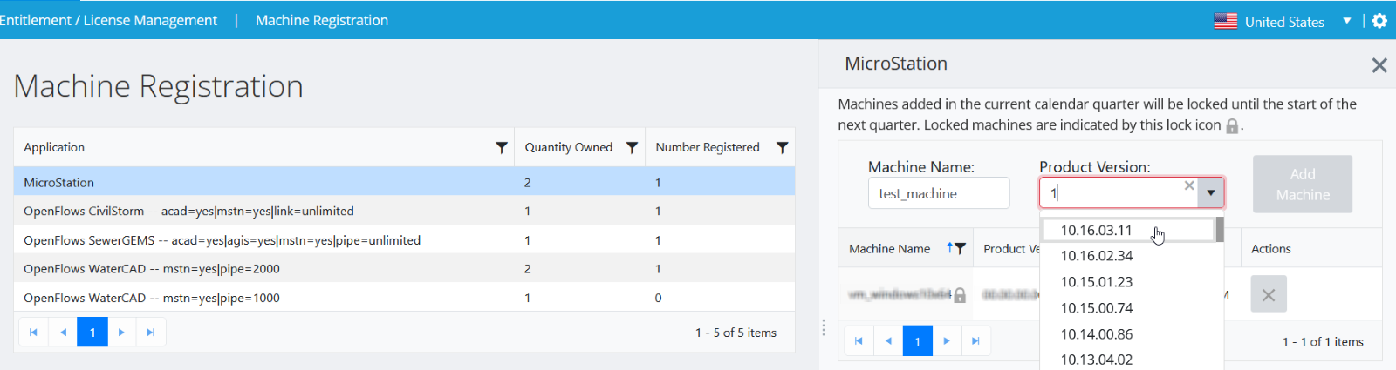Clear the Product Version field text
This screenshot has height=370, width=1396.
tap(1189, 185)
